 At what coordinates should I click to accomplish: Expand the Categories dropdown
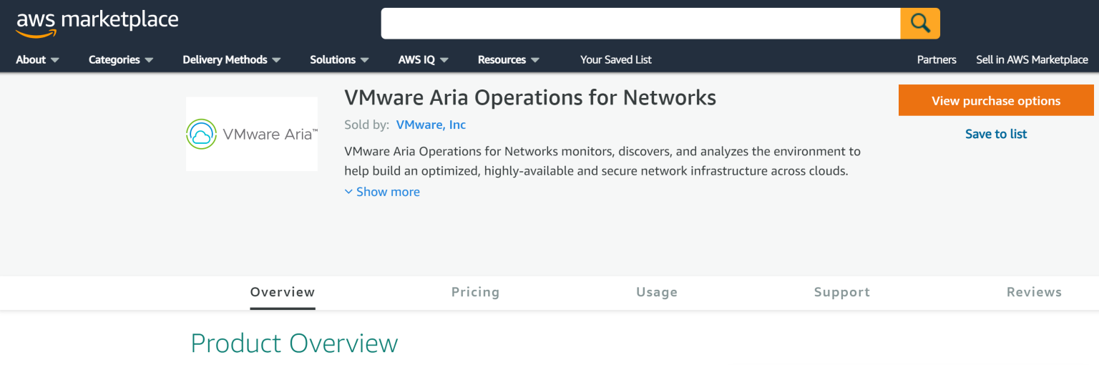pyautogui.click(x=120, y=59)
